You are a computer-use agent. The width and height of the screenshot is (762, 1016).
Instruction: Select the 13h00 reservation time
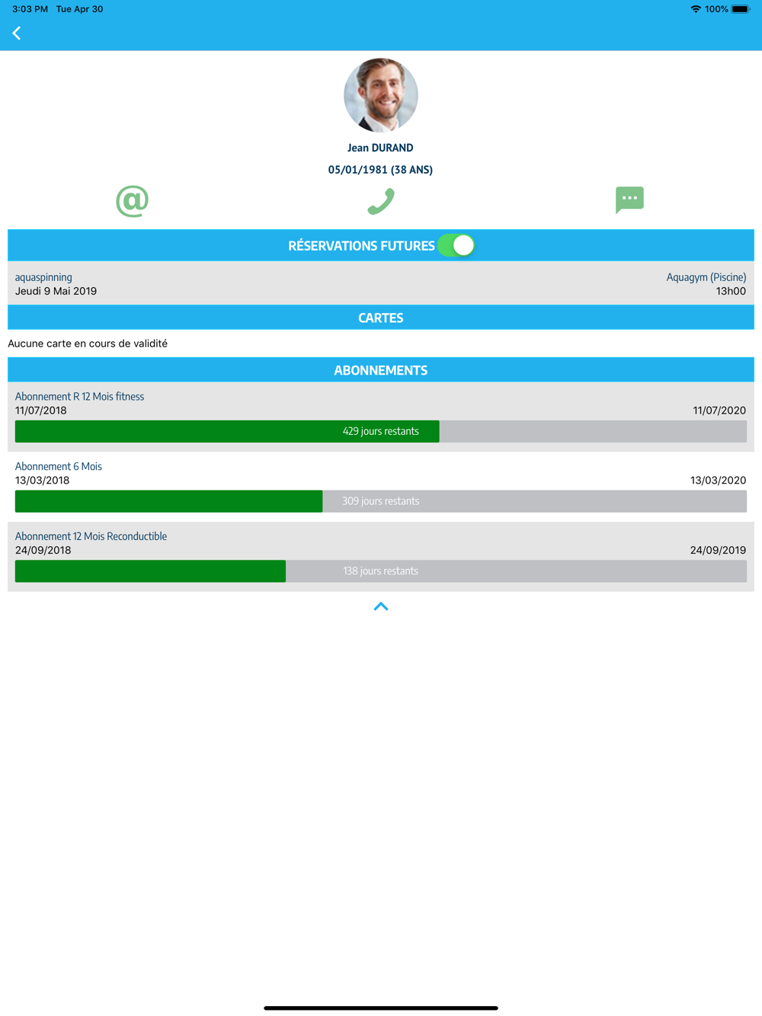(730, 291)
